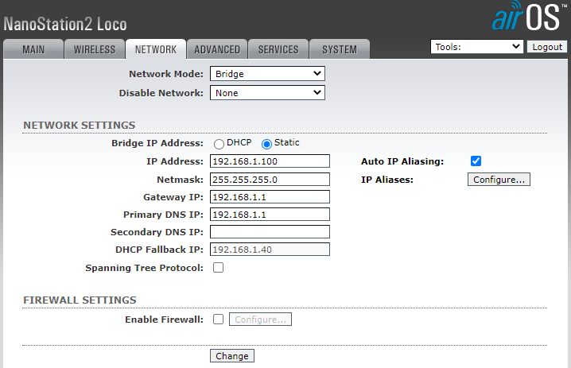Click the Primary DNS IP field
The image size is (571, 368).
coord(270,215)
